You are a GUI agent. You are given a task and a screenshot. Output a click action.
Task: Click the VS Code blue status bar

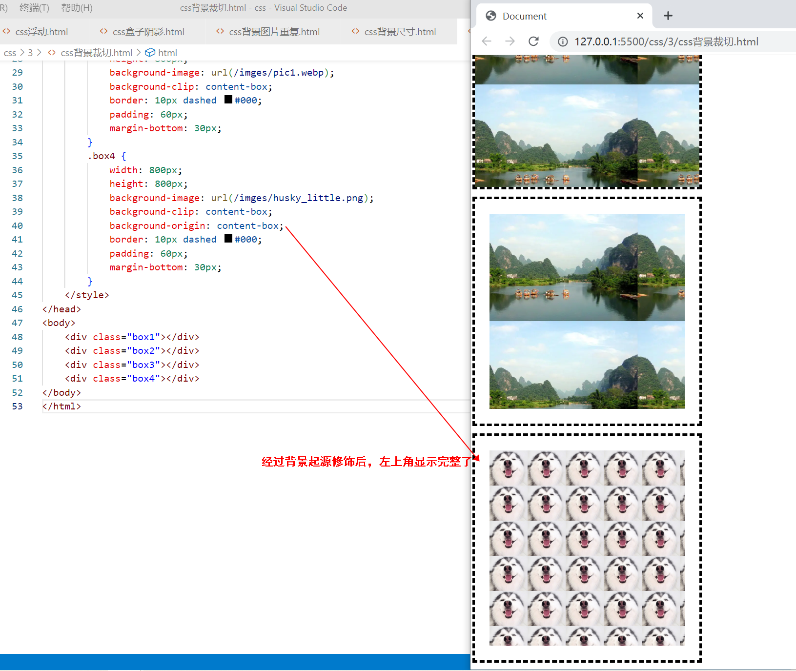coord(235,662)
